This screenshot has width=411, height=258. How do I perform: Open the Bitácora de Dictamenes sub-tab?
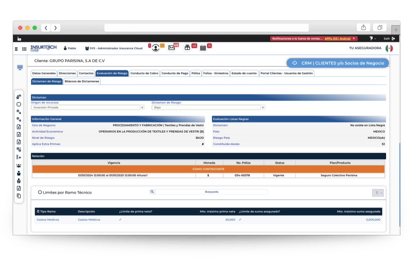point(82,82)
